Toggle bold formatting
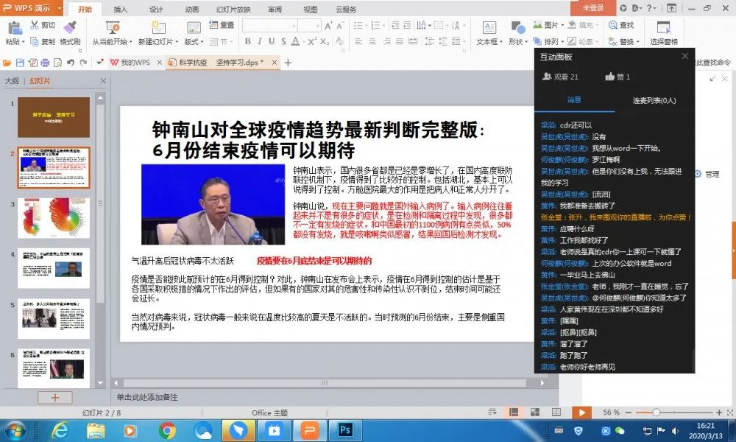Image resolution: width=736 pixels, height=442 pixels. tap(247, 42)
